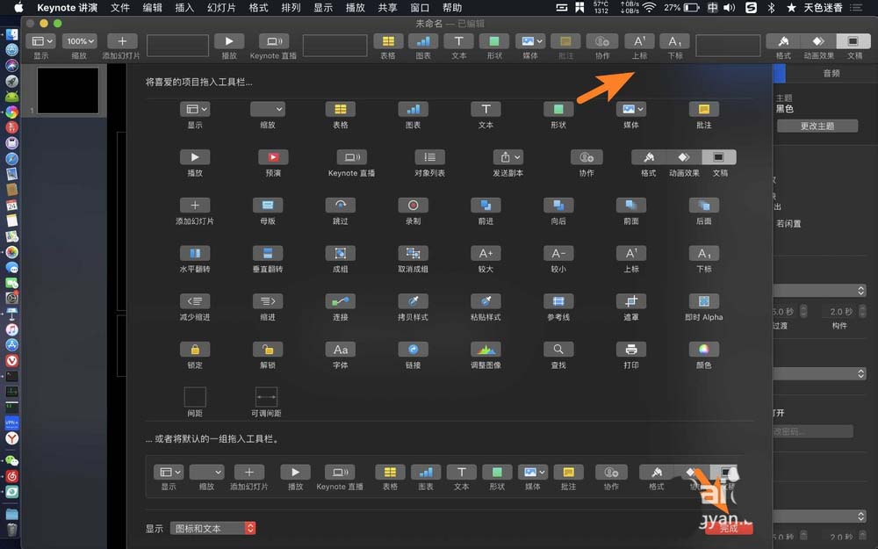Open the 排列 menu

pos(291,7)
